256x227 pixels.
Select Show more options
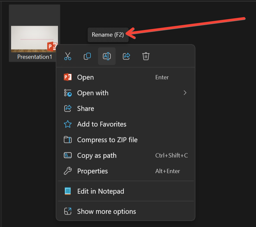tap(107, 211)
